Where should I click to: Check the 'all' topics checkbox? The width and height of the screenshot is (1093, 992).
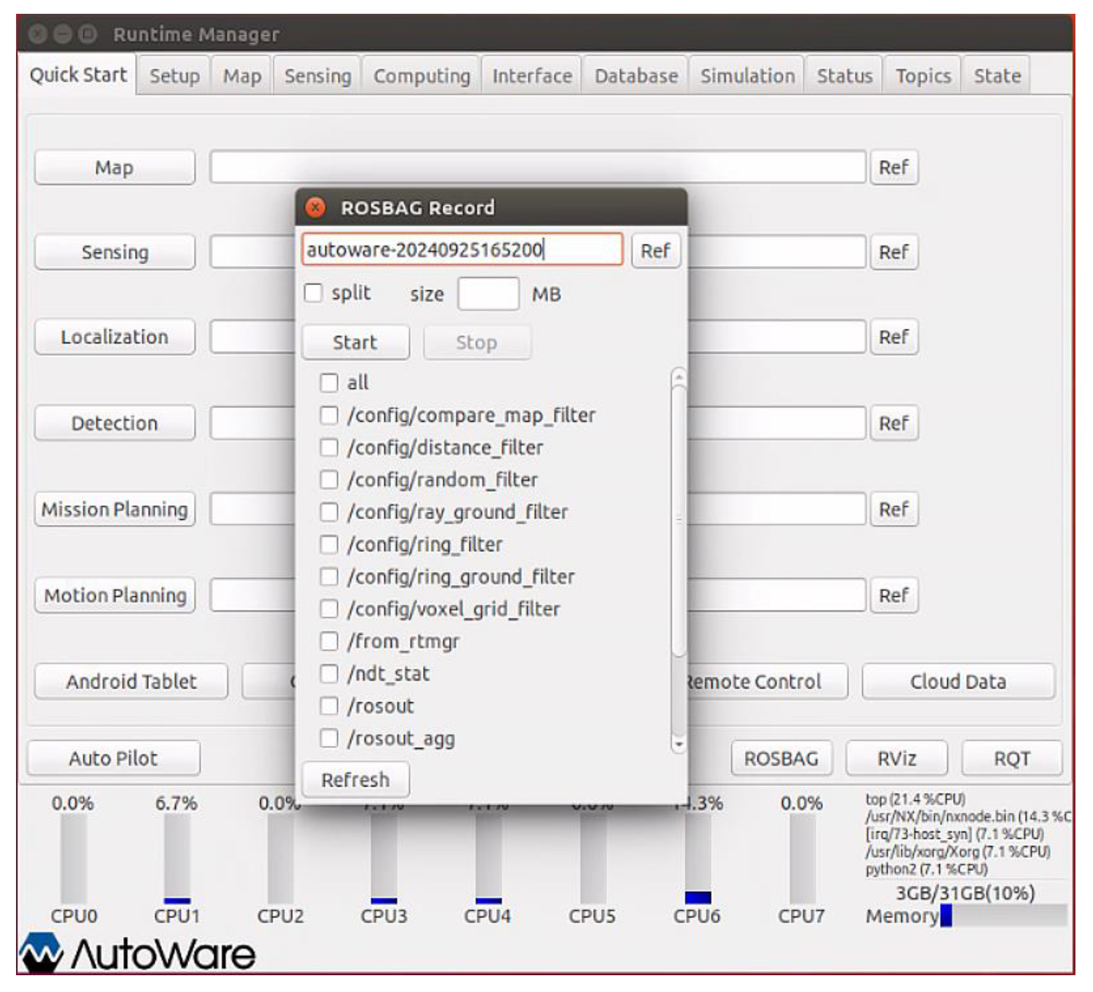[x=329, y=382]
